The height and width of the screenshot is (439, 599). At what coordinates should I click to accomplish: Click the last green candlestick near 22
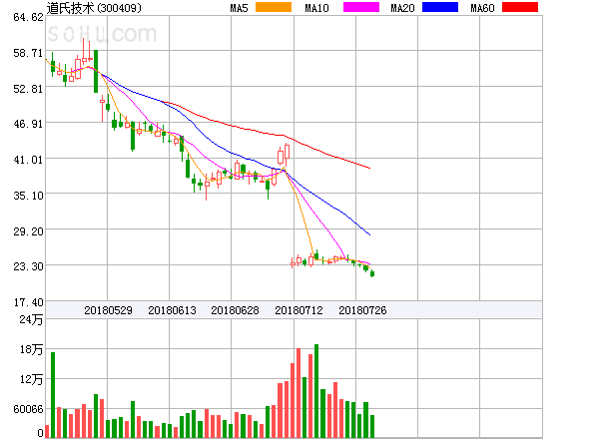[372, 273]
